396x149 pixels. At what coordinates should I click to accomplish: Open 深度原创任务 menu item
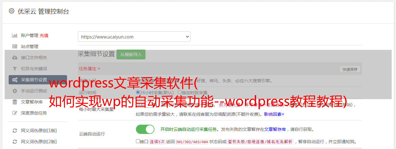[x=34, y=113]
